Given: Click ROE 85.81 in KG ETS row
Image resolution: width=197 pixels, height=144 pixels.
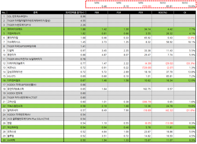Looking at the screenshot, I should click(x=169, y=76).
